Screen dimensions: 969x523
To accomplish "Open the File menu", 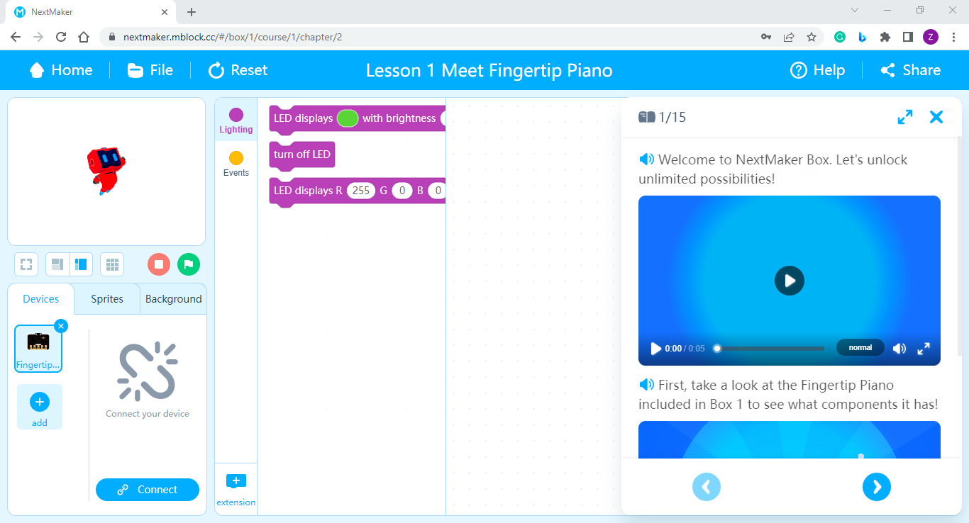I will click(150, 70).
